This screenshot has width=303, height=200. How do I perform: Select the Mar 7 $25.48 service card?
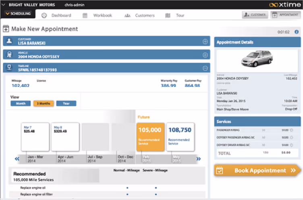[x=35, y=137]
